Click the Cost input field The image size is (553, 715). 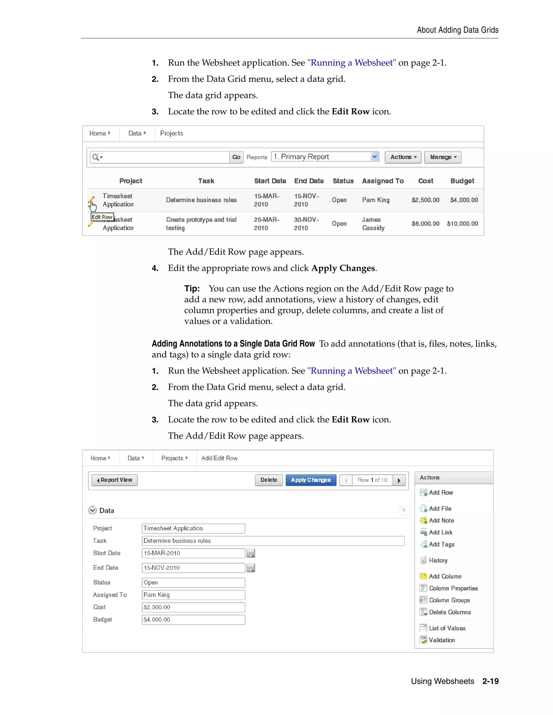[x=193, y=607]
